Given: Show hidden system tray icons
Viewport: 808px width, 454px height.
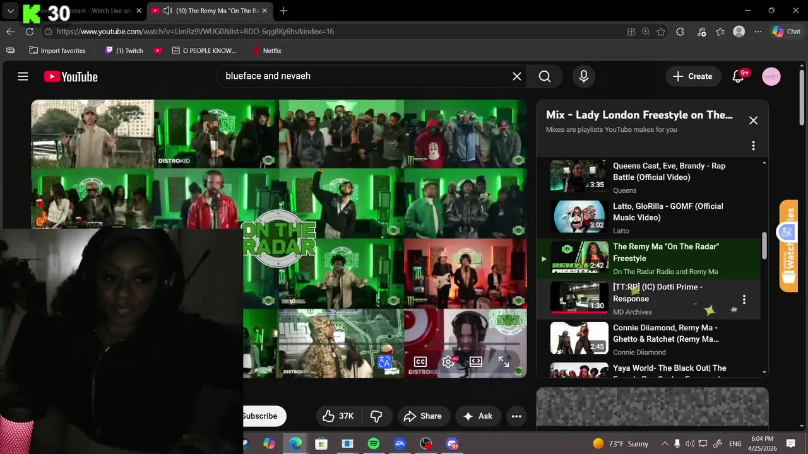Looking at the screenshot, I should tap(665, 444).
